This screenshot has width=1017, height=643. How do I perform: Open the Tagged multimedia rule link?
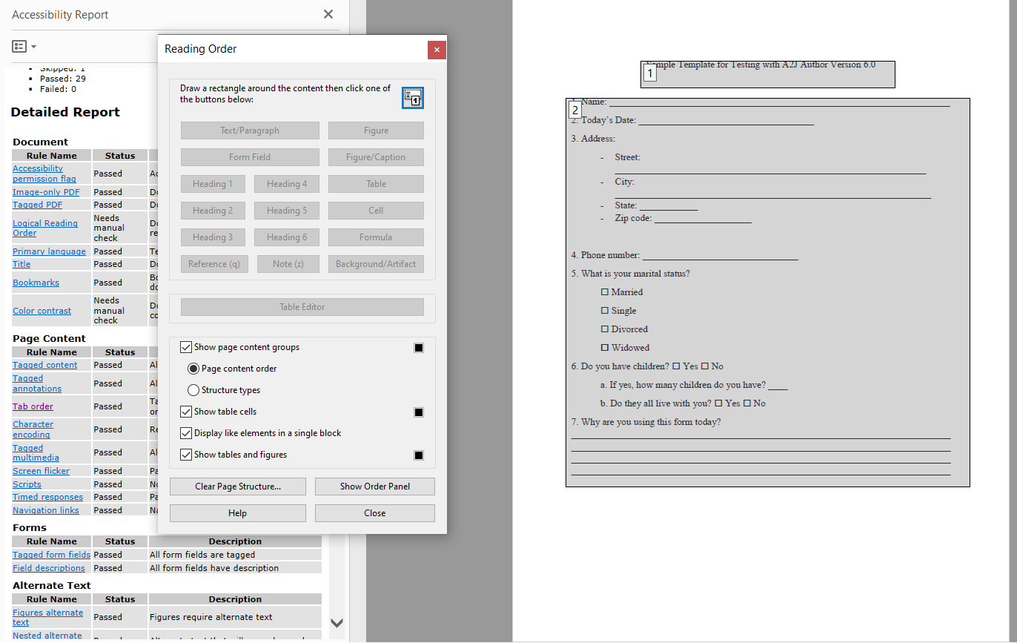(x=36, y=453)
